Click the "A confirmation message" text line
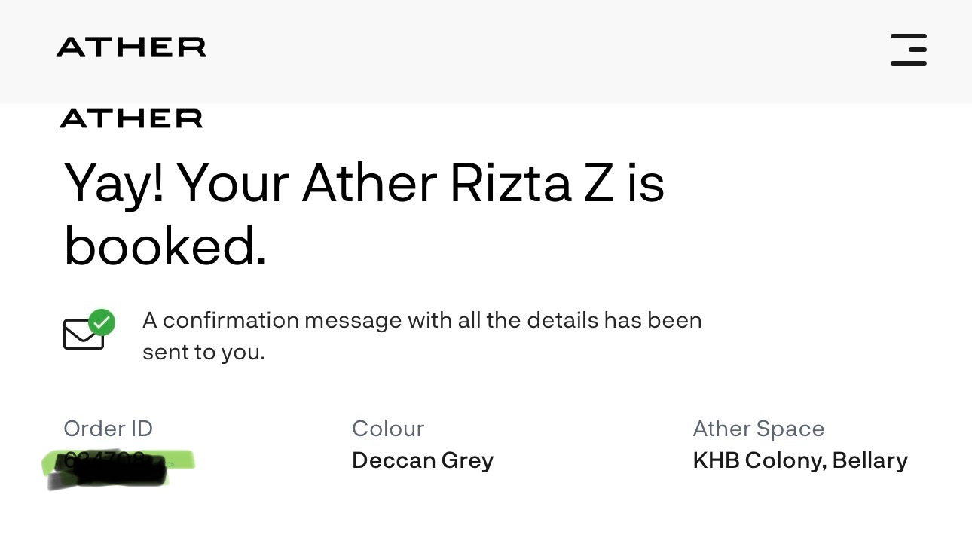972x547 pixels. tap(422, 320)
